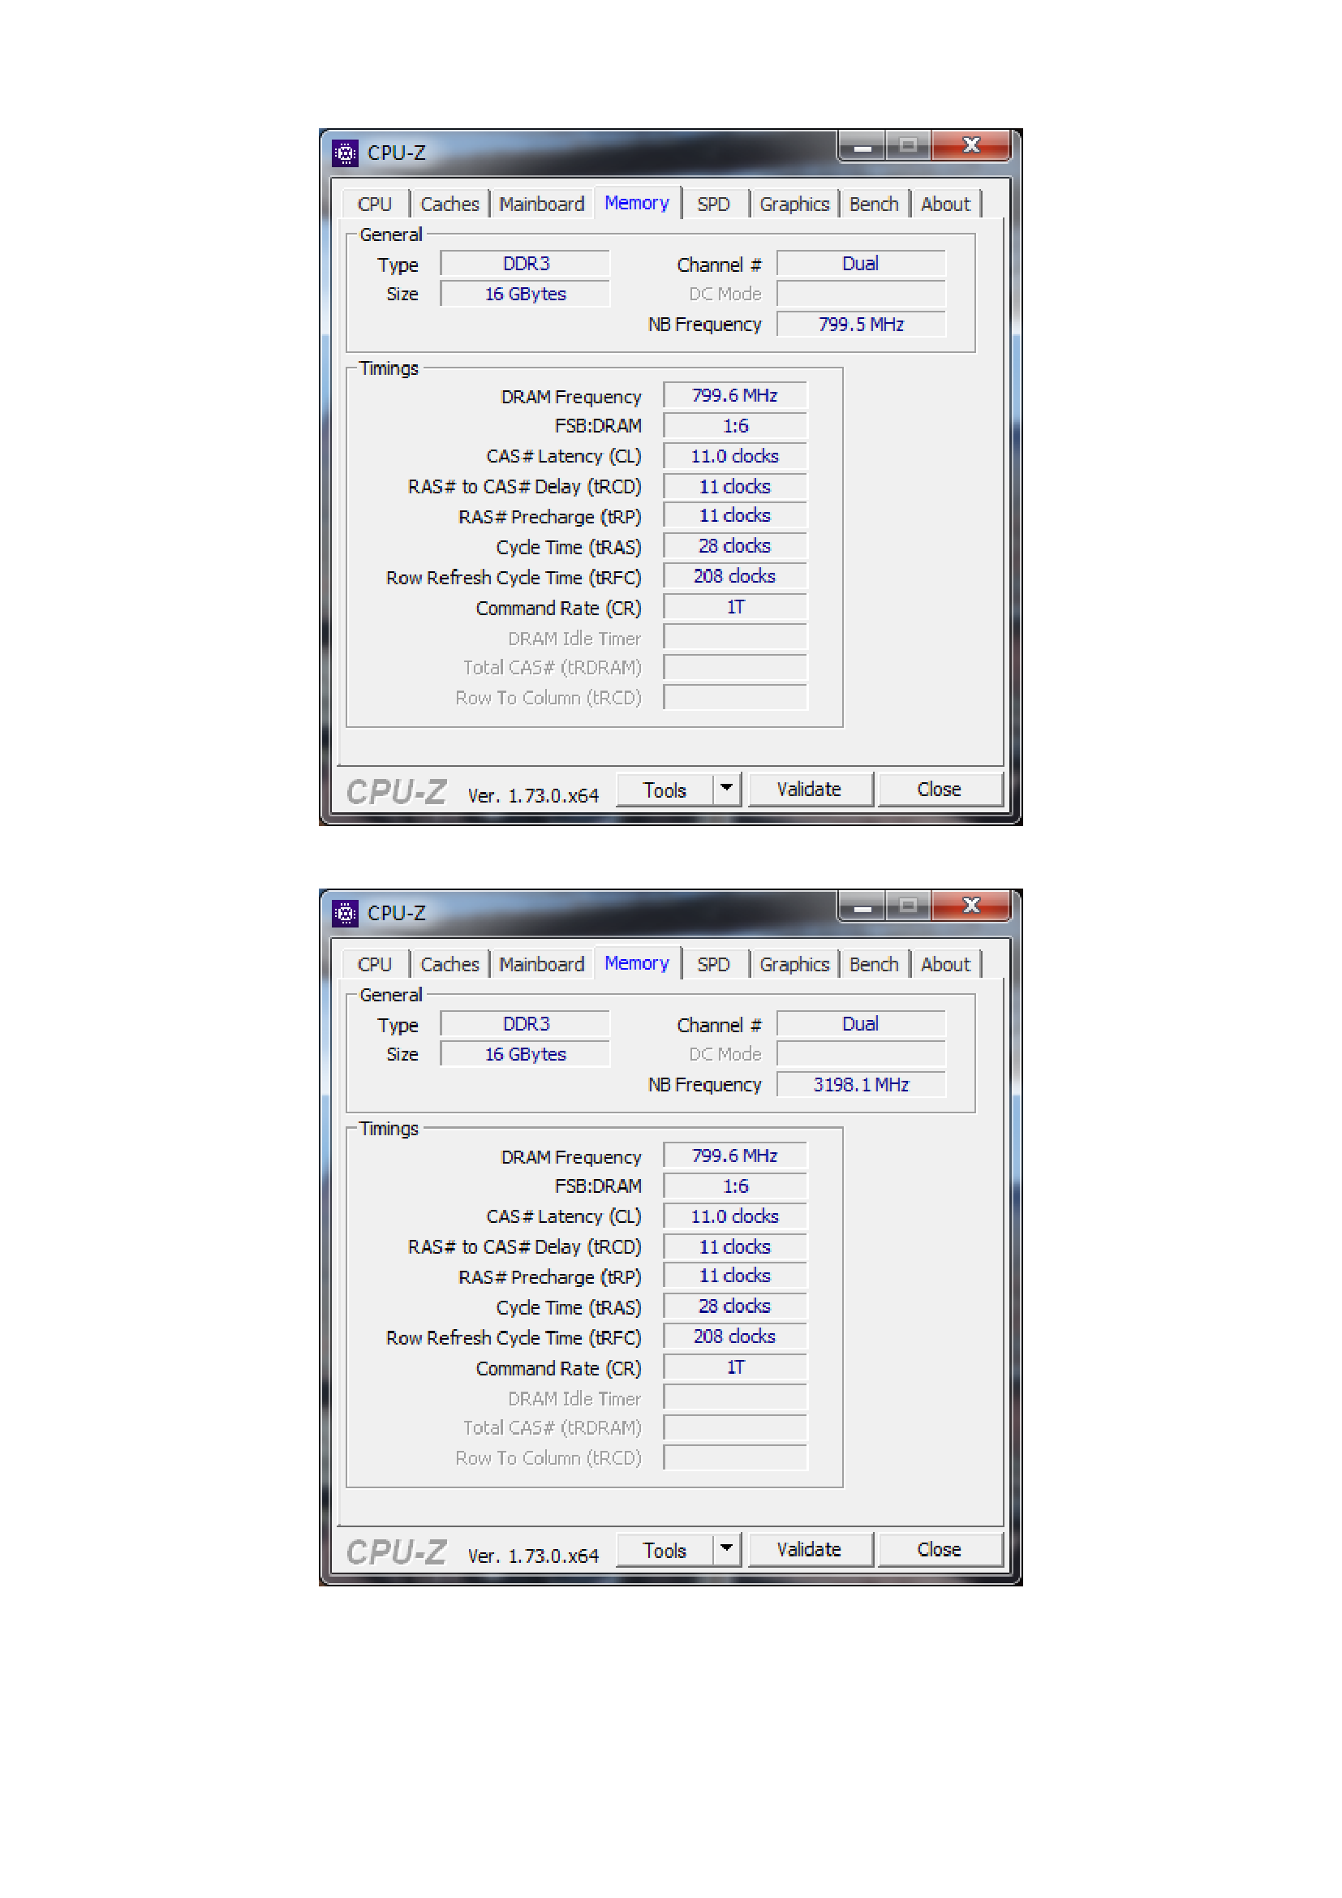Open About tab in upper CPU-Z window

click(x=946, y=204)
